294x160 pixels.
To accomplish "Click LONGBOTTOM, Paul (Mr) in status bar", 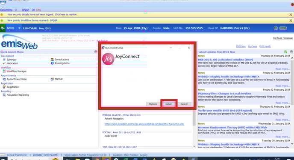I will click(46, 155).
